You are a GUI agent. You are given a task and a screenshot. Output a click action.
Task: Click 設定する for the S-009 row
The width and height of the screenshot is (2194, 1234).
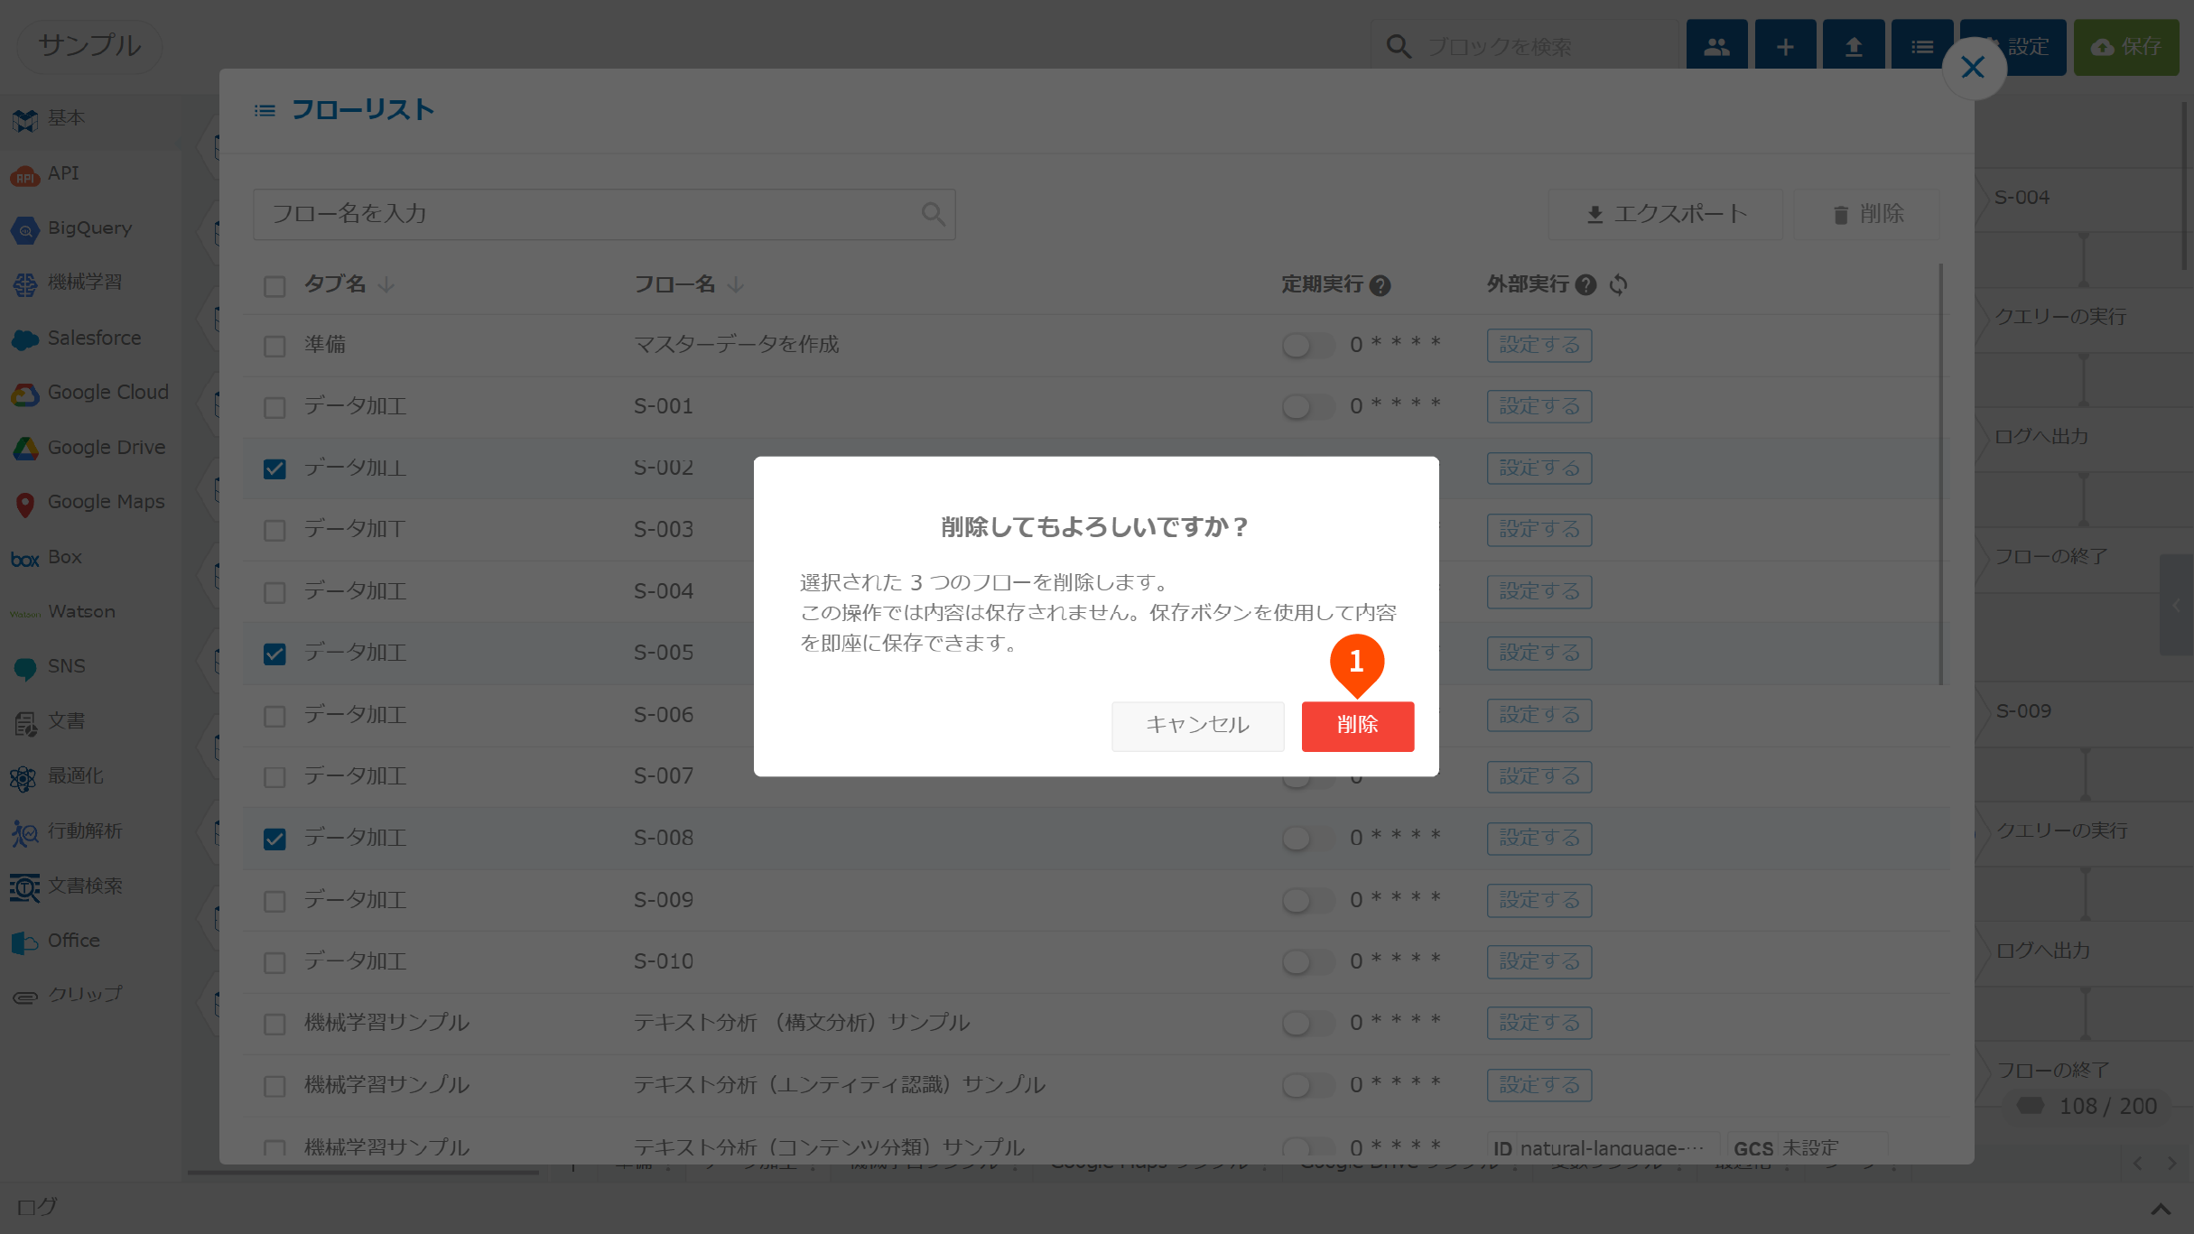[x=1539, y=900]
